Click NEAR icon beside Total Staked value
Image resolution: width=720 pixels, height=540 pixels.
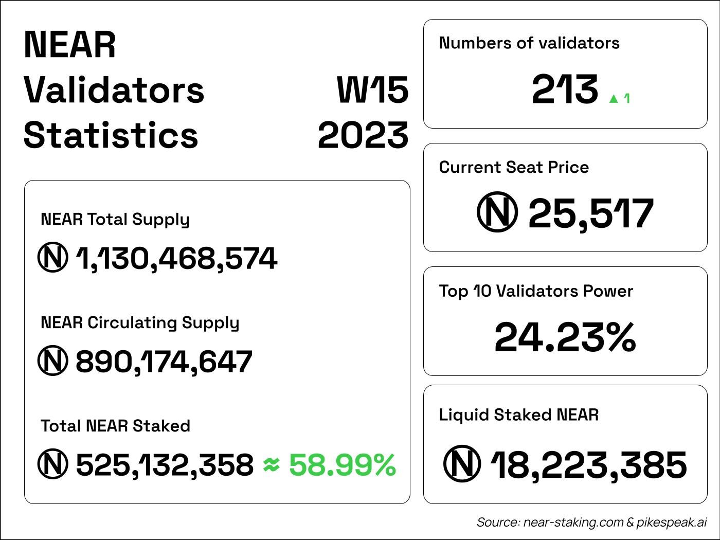pyautogui.click(x=52, y=464)
